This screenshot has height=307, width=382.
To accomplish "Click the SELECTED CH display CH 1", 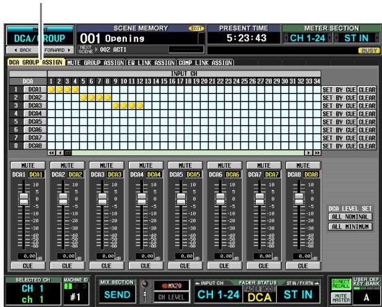I will tap(33, 288).
